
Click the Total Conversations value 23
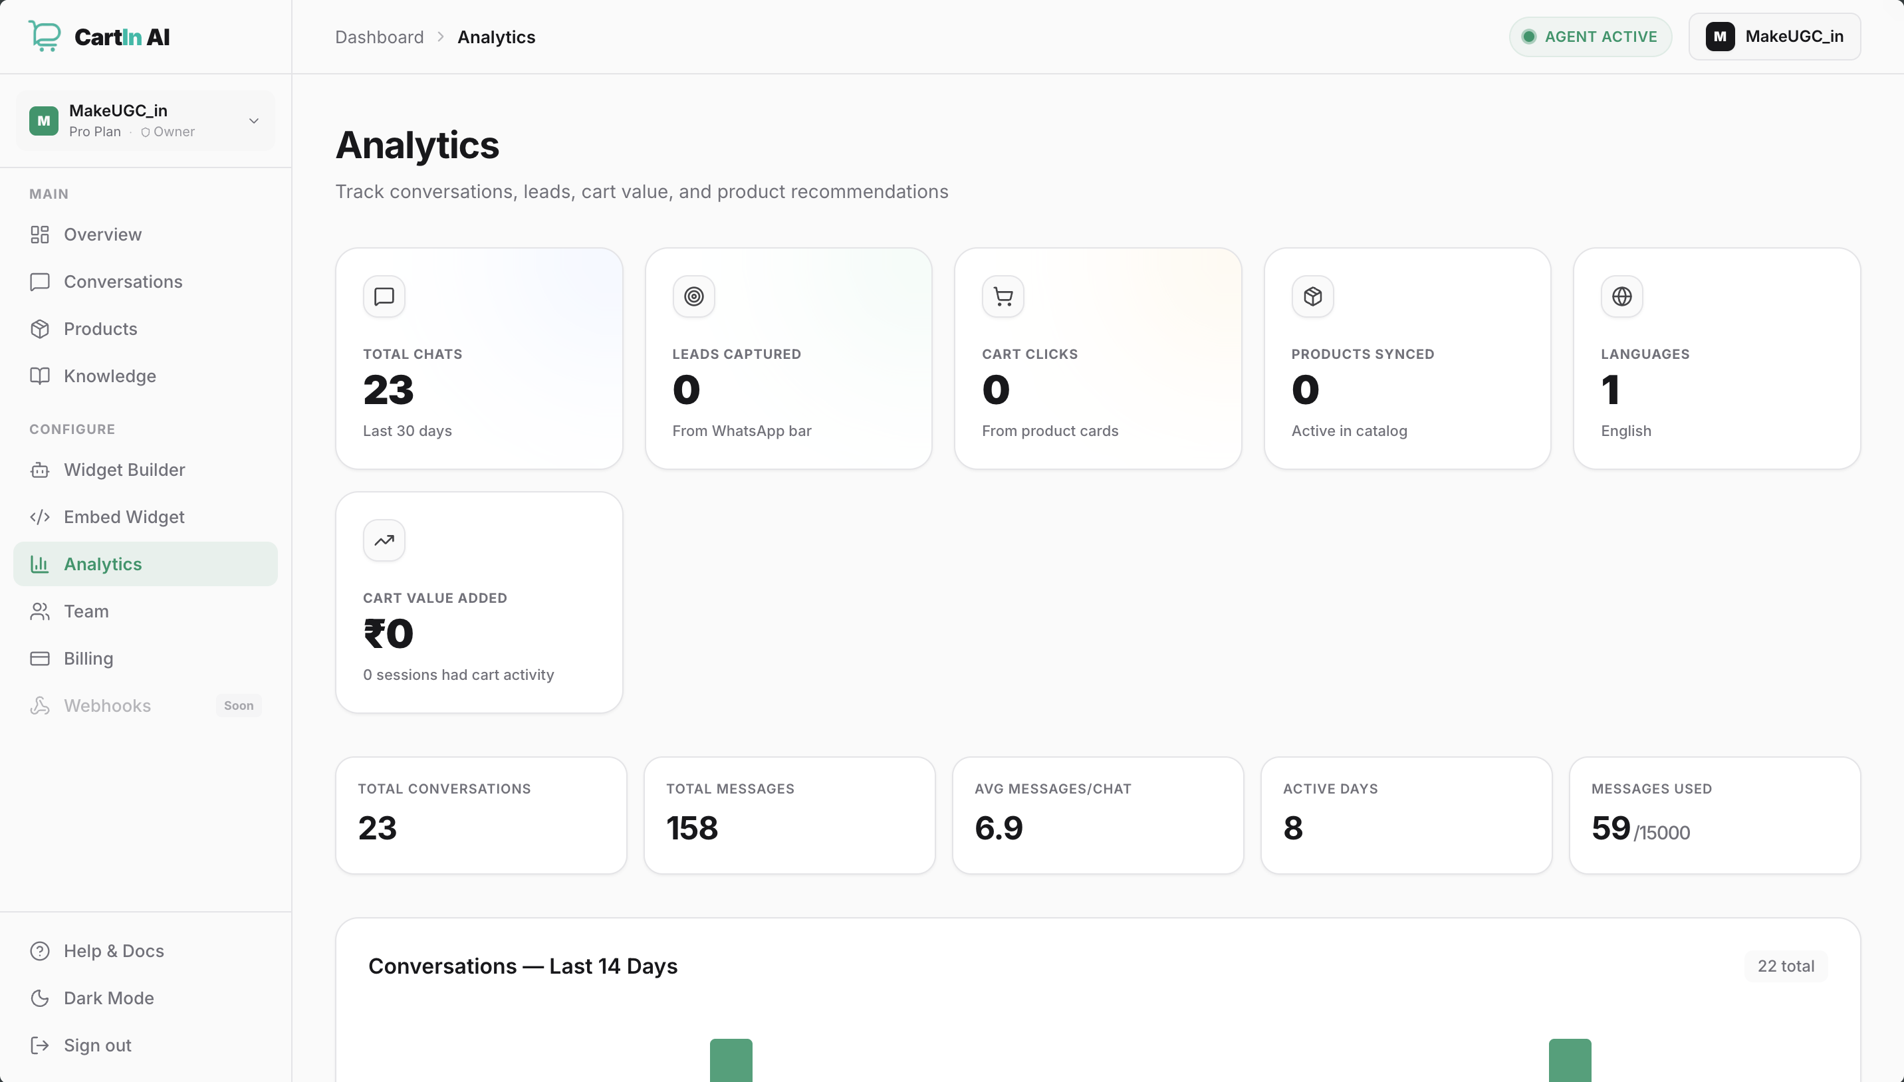pos(378,828)
